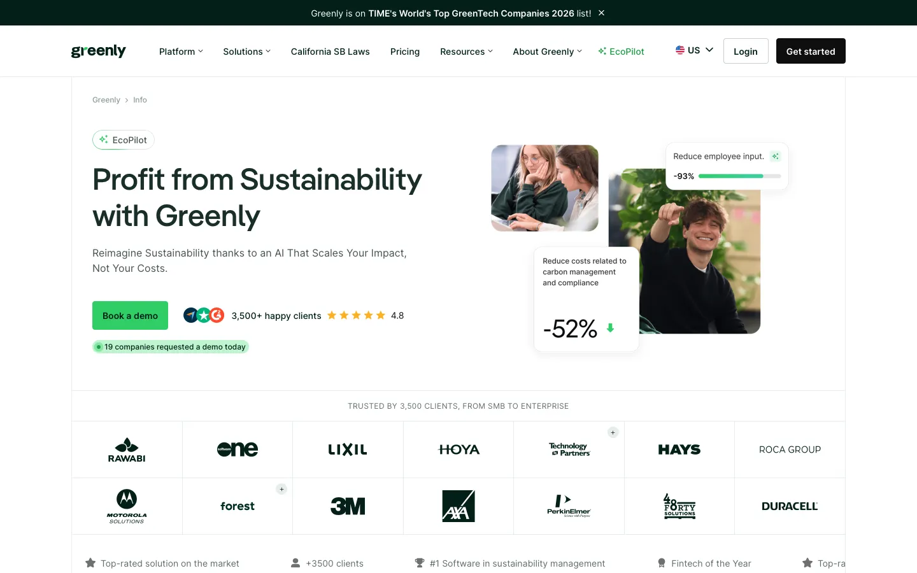Click the EcoPilot badge above the headline
The width and height of the screenshot is (917, 573).
click(x=124, y=140)
